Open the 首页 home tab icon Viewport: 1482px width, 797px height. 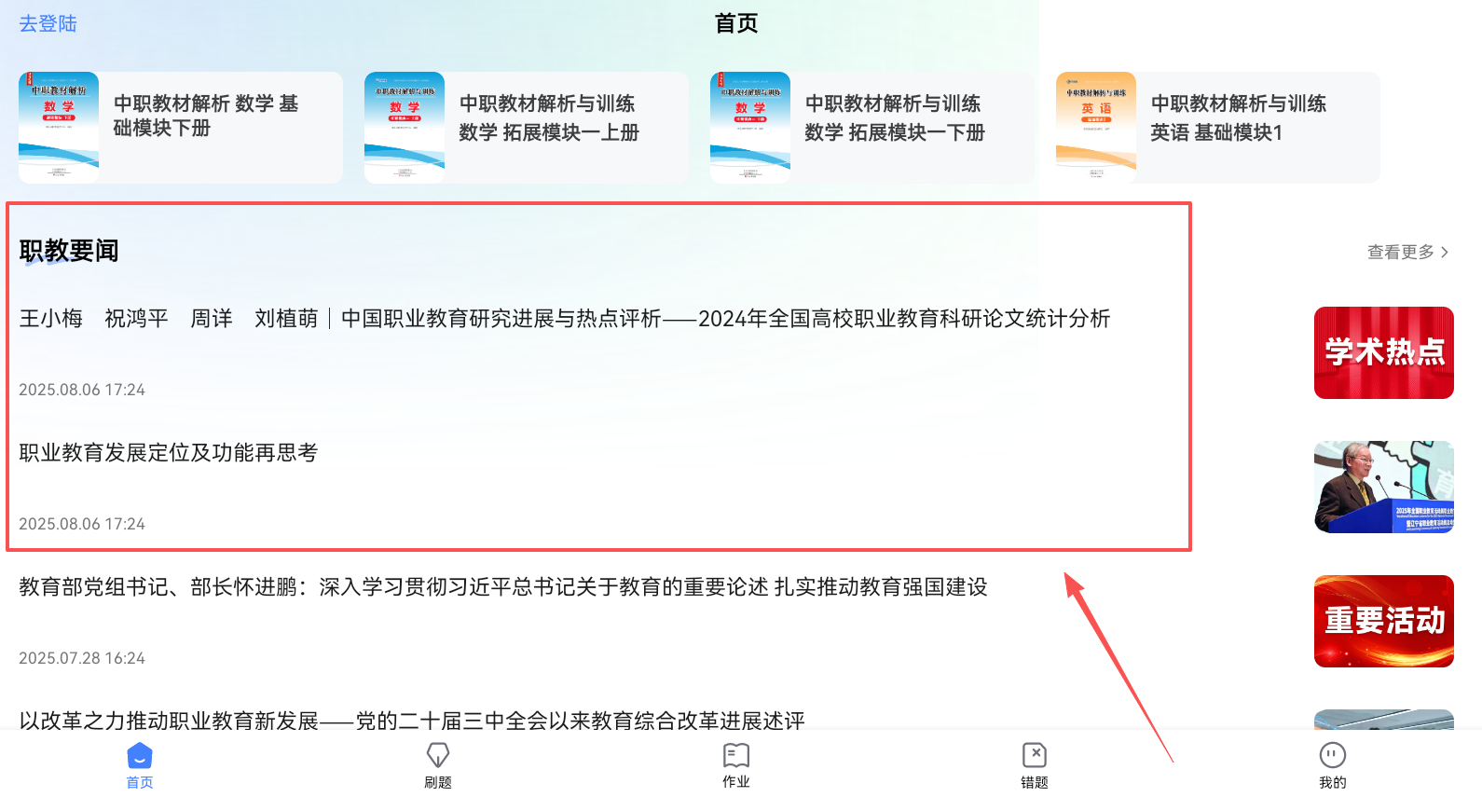tap(140, 755)
